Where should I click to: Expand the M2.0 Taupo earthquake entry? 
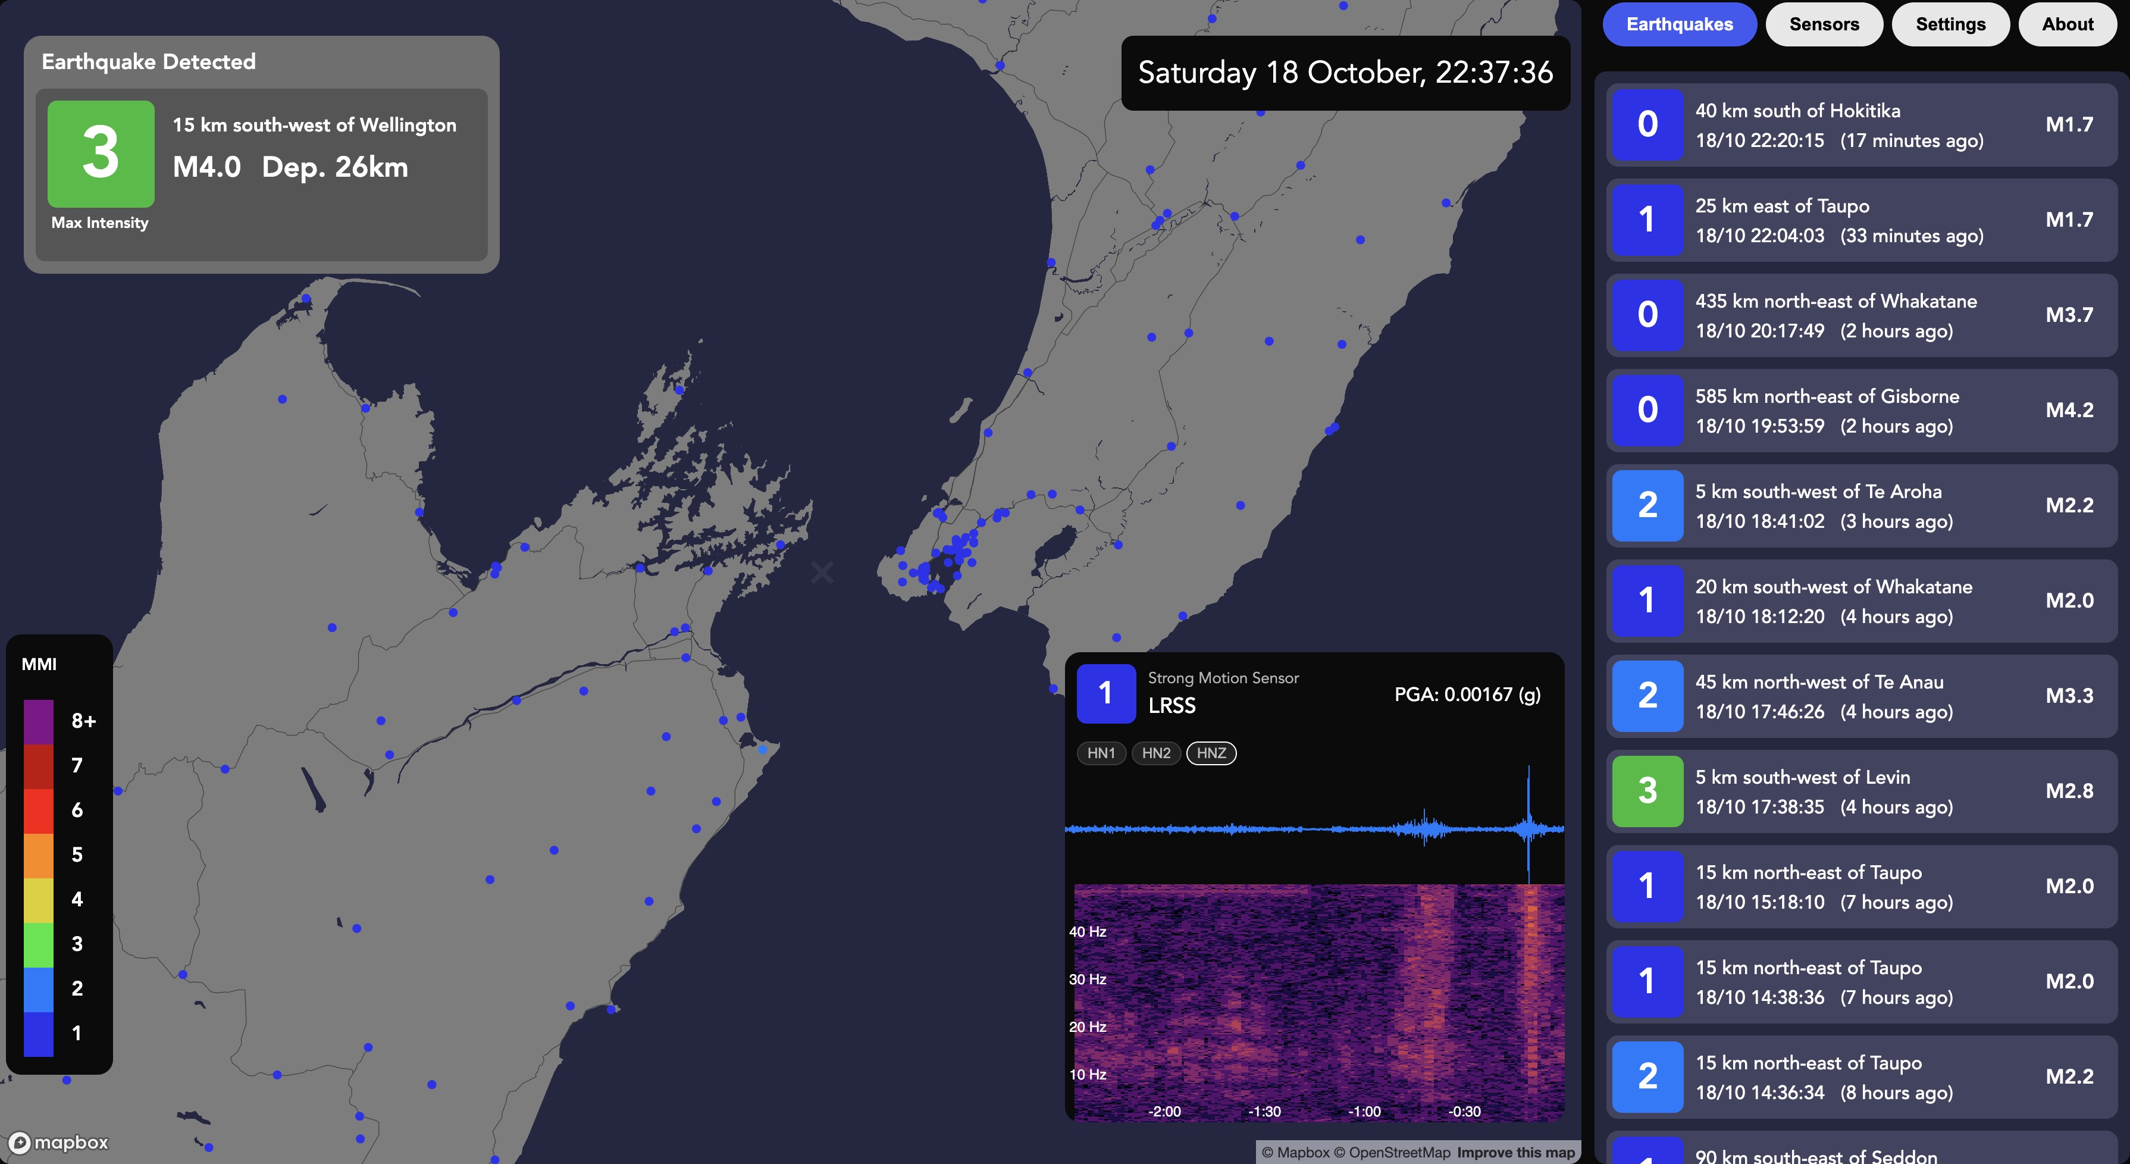click(x=1860, y=886)
